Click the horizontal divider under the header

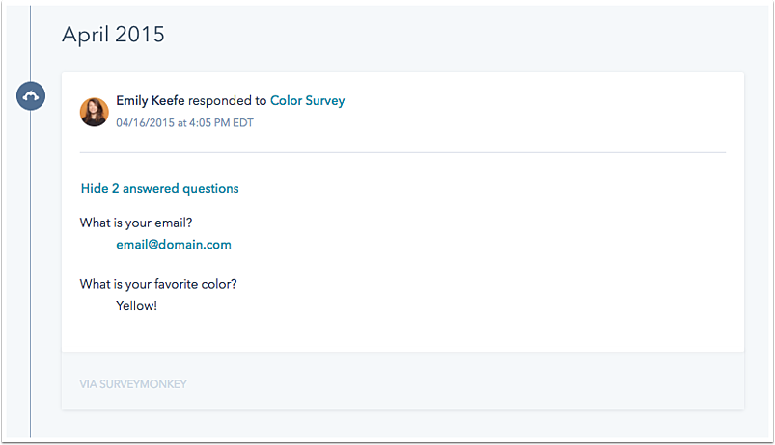pyautogui.click(x=401, y=152)
